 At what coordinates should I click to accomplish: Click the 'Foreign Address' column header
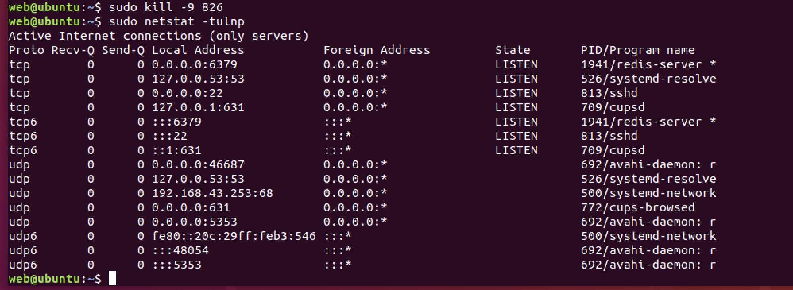point(376,50)
